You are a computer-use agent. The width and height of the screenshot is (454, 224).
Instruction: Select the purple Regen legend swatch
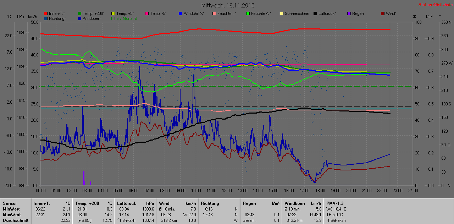[x=349, y=13]
